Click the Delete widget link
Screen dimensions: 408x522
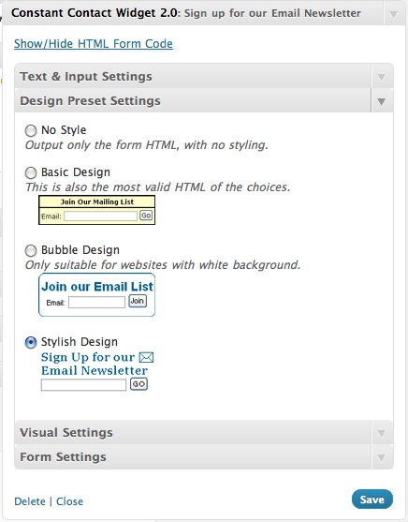[30, 501]
